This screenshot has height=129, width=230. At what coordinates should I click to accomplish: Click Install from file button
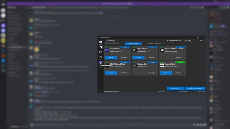175,89
